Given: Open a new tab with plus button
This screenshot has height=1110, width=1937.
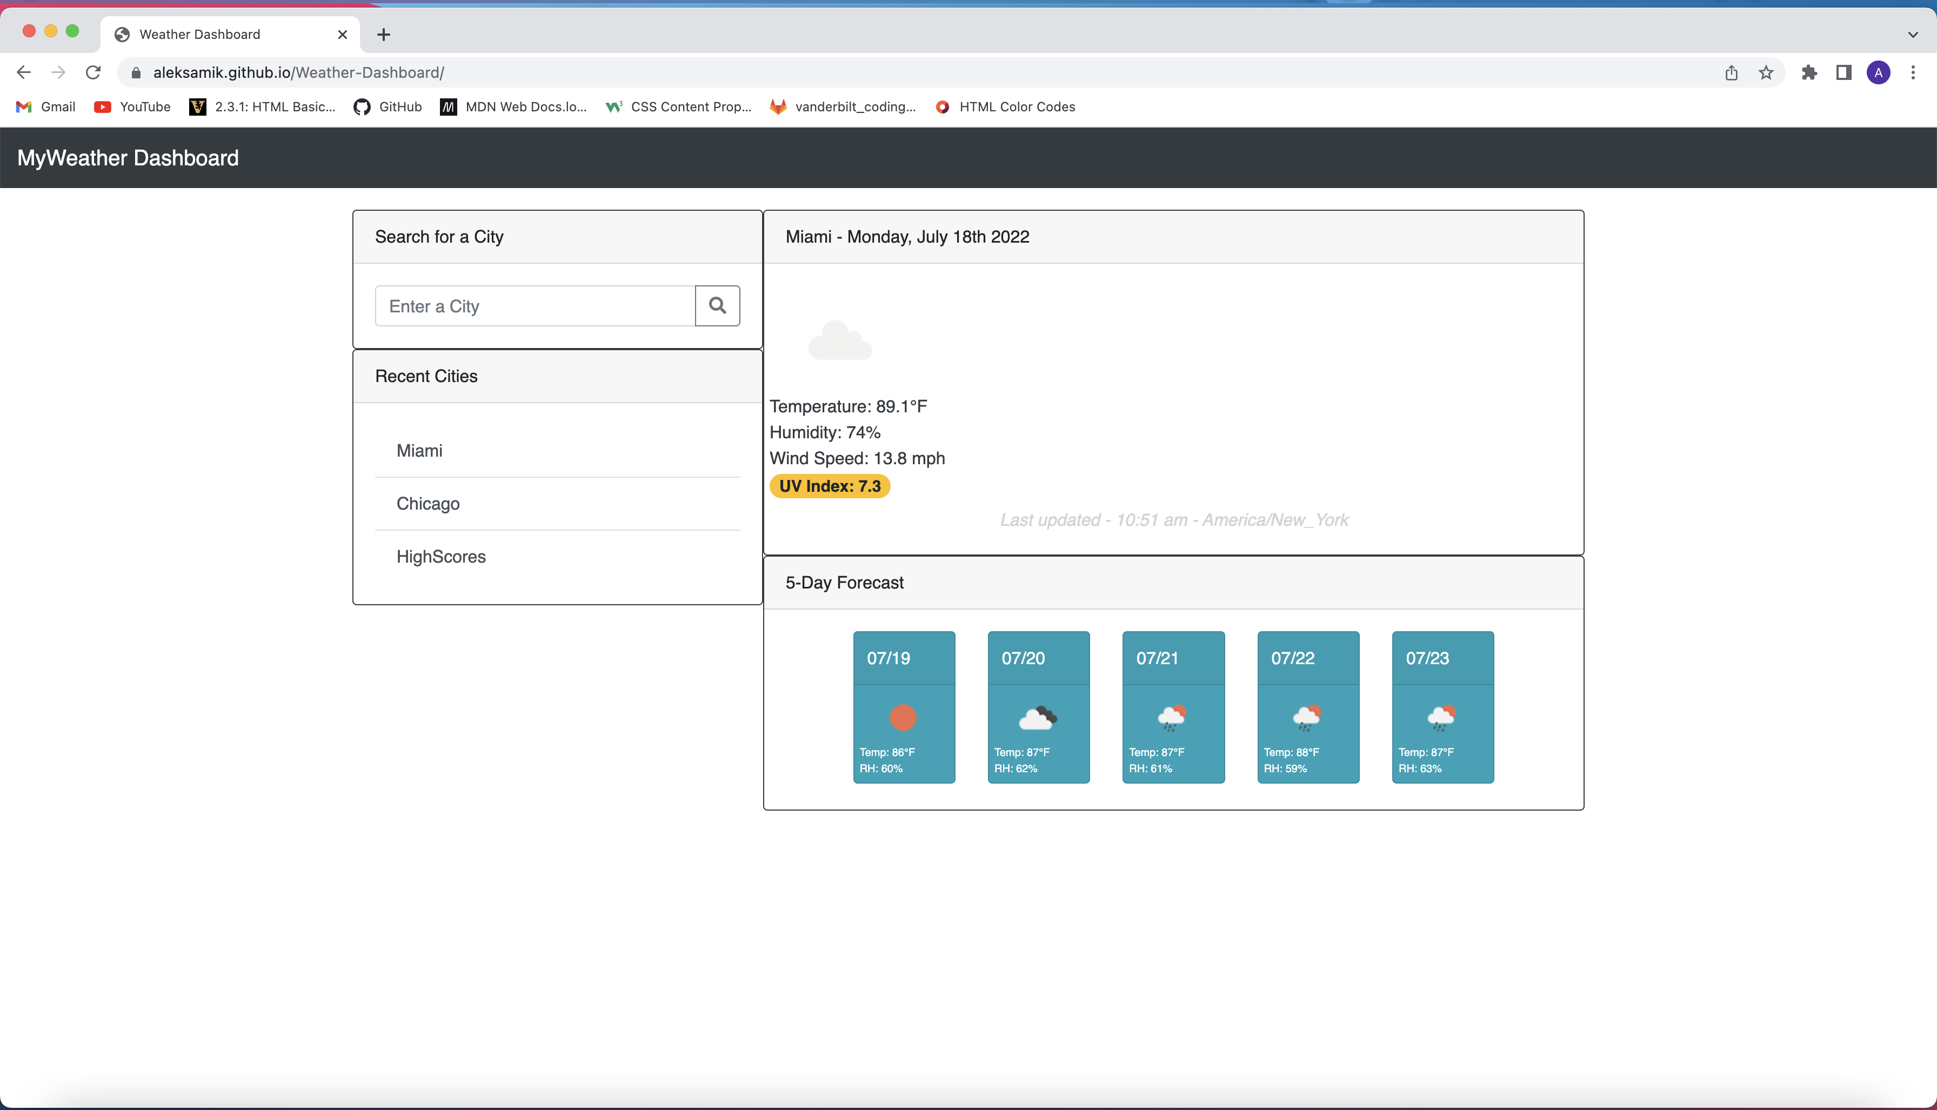Looking at the screenshot, I should pos(383,34).
